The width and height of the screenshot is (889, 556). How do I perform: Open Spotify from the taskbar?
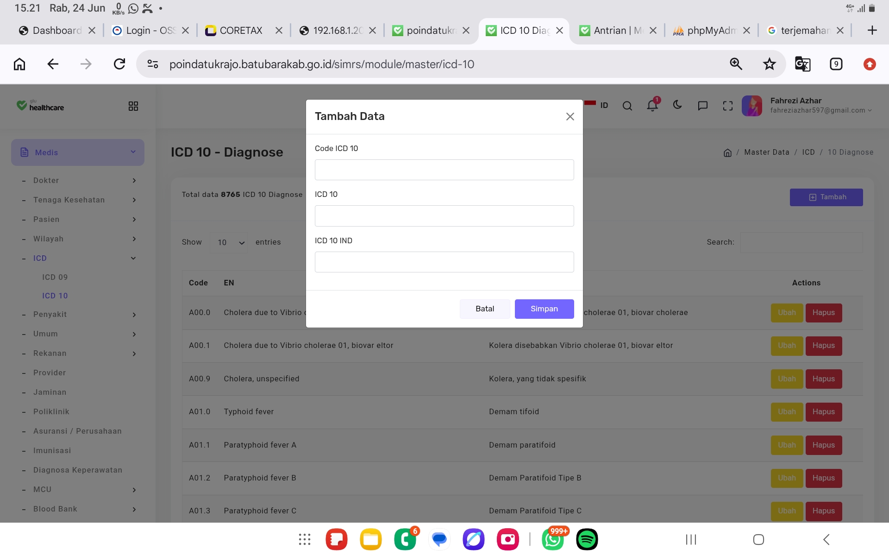587,539
